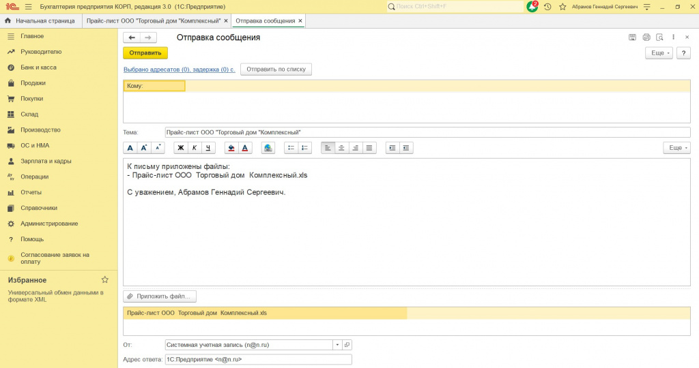Open the notifications bell with badge 2

point(532,7)
